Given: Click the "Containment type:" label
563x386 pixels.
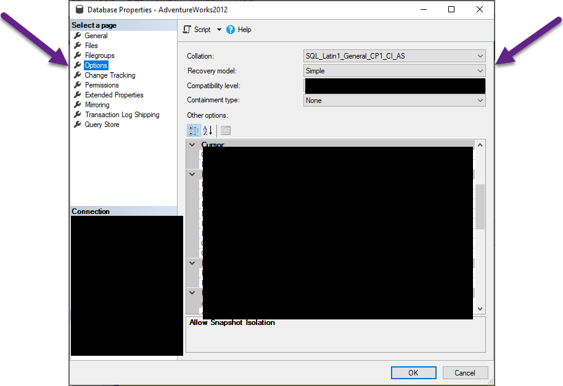Looking at the screenshot, I should coord(213,100).
